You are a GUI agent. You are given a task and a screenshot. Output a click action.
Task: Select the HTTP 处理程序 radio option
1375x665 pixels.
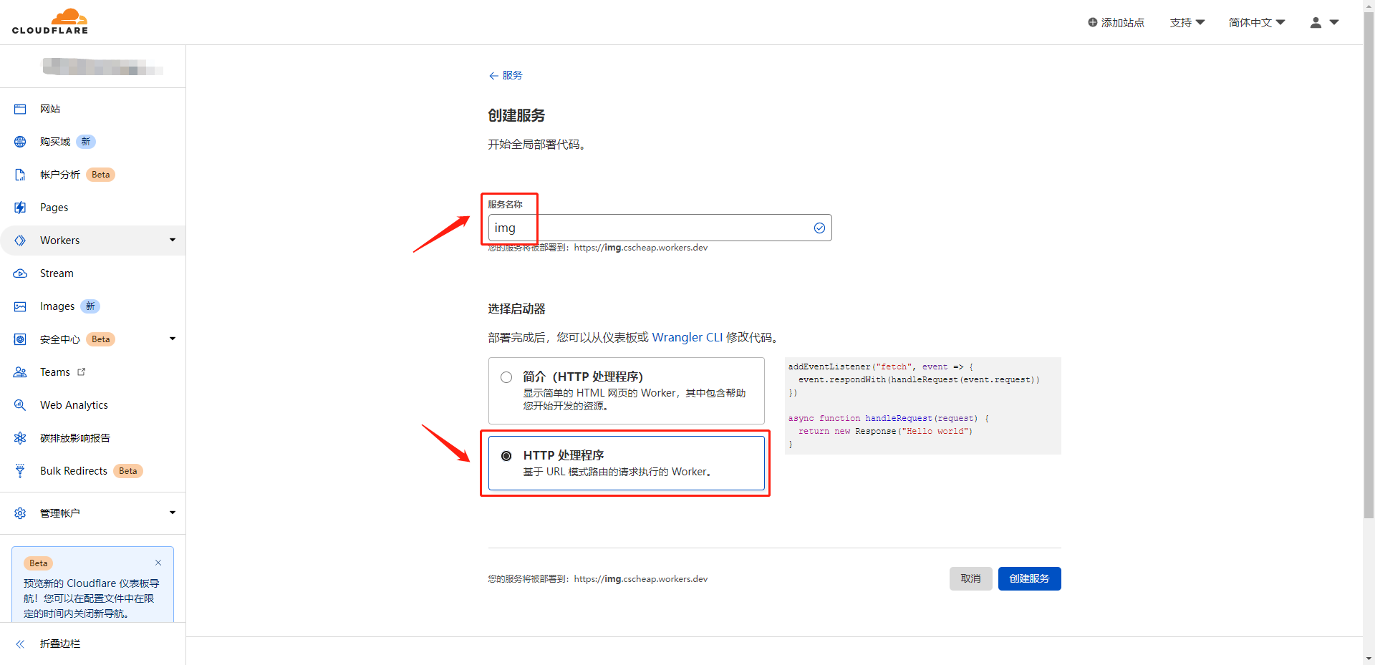pos(506,456)
